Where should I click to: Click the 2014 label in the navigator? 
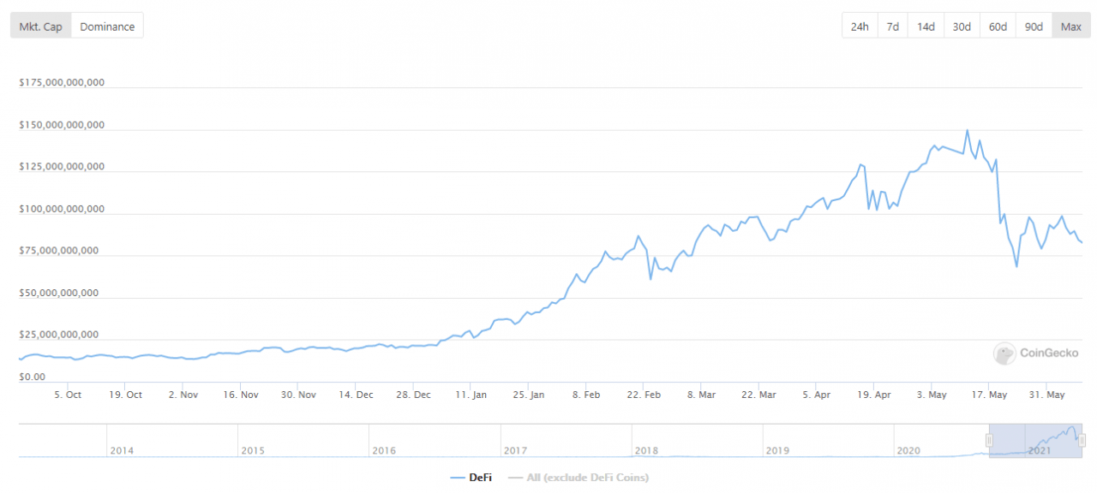click(122, 450)
